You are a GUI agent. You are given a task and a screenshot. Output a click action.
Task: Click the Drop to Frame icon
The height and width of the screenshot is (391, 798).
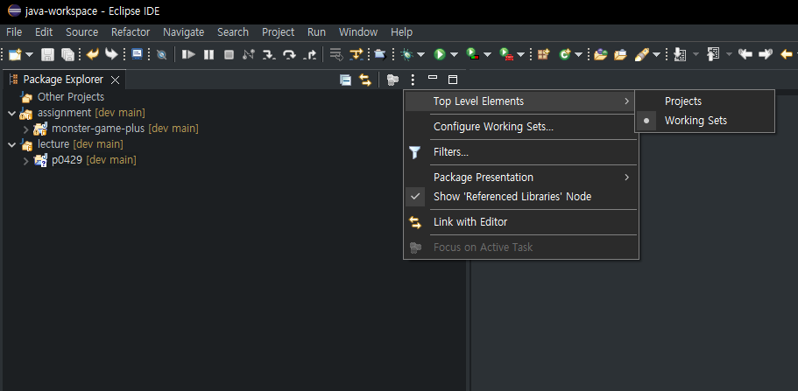click(336, 54)
